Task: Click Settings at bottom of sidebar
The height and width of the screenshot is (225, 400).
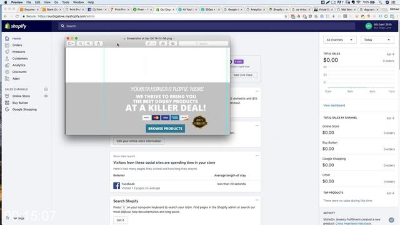Action: (15, 218)
